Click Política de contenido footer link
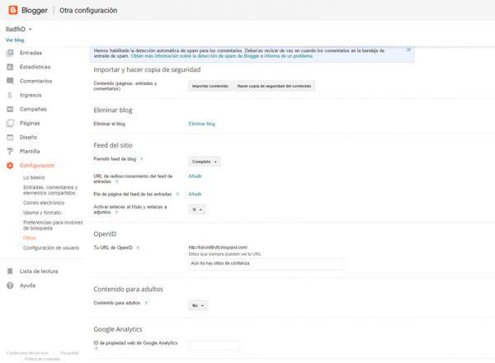 pos(42,359)
